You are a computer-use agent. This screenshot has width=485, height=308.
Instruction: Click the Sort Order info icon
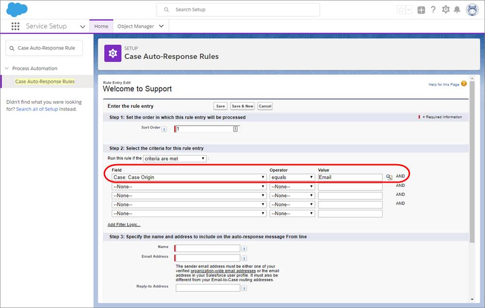164,129
